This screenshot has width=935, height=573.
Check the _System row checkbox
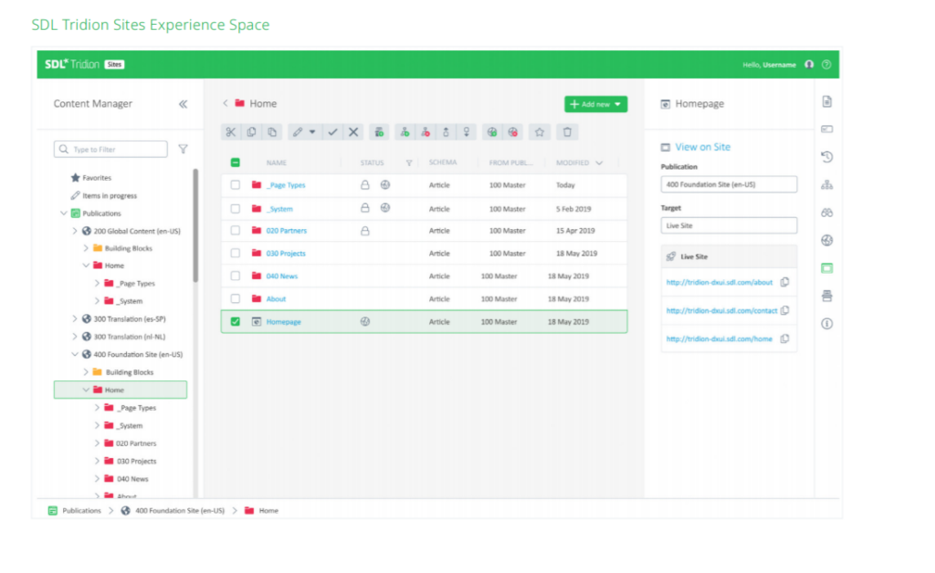tap(236, 209)
